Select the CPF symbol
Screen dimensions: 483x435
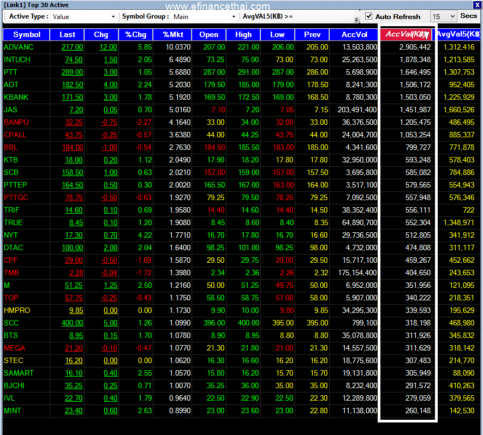pos(11,260)
